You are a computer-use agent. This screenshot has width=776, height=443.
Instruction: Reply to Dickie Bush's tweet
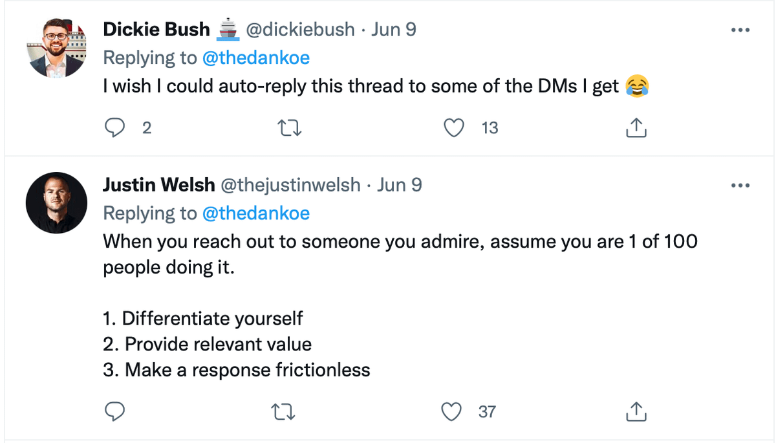(115, 128)
